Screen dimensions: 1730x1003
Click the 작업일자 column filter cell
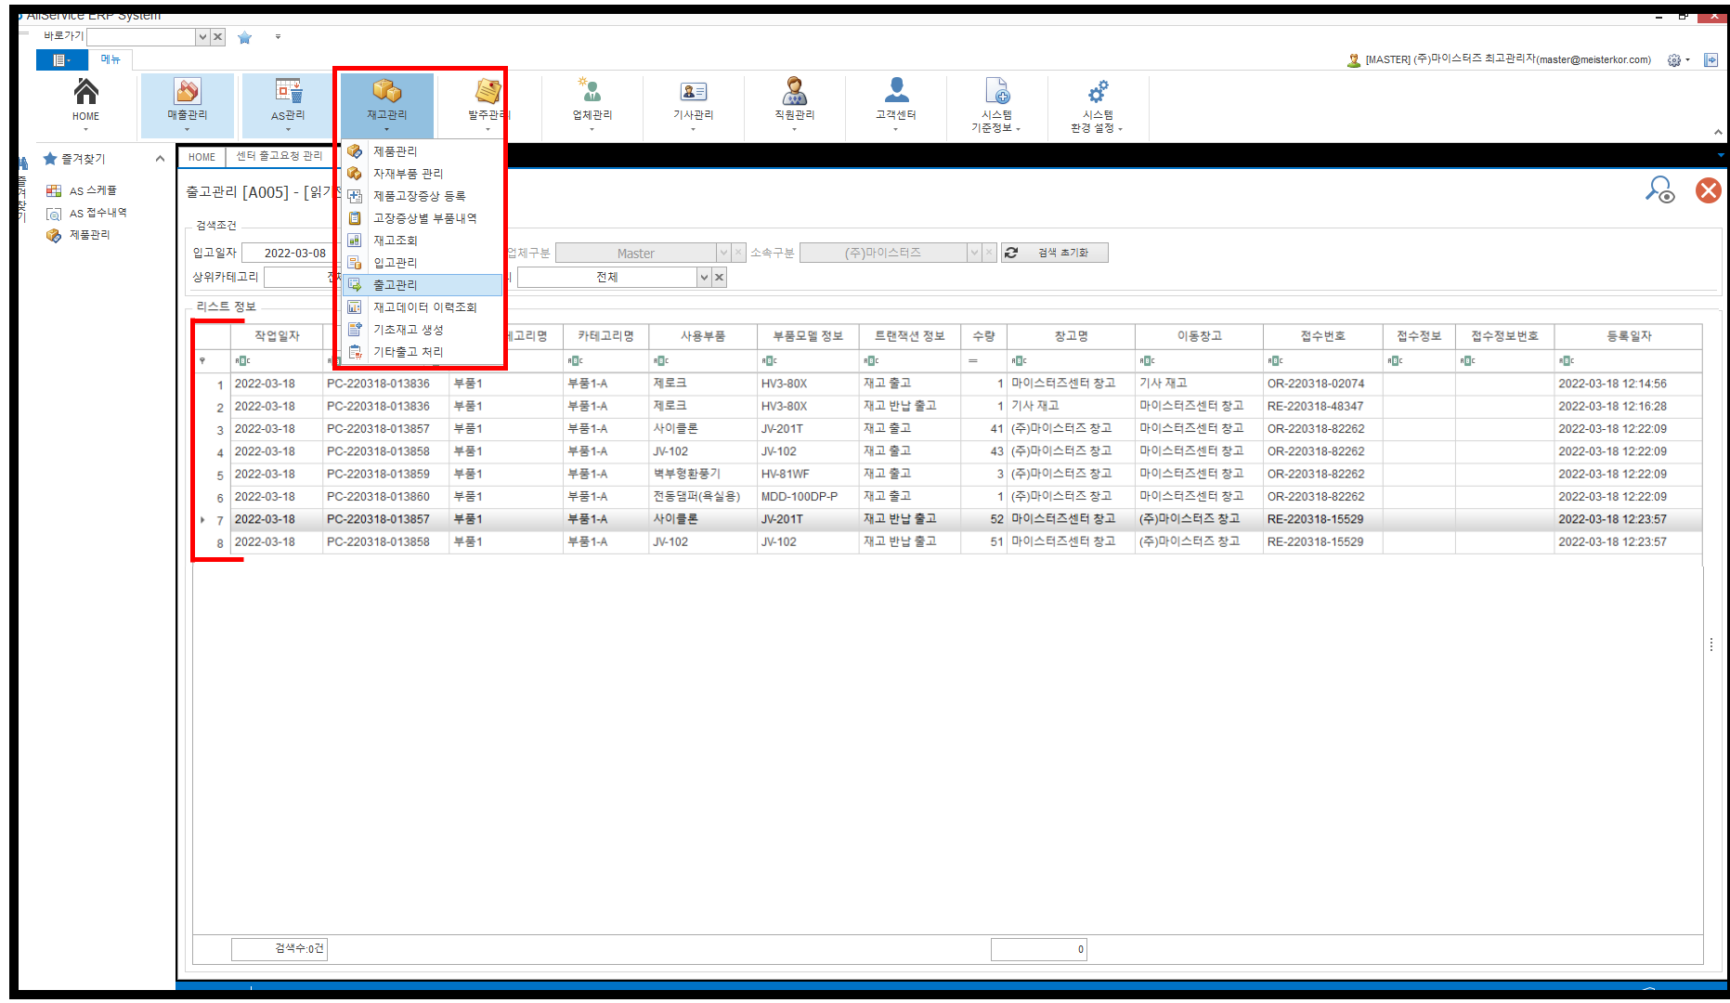click(277, 360)
